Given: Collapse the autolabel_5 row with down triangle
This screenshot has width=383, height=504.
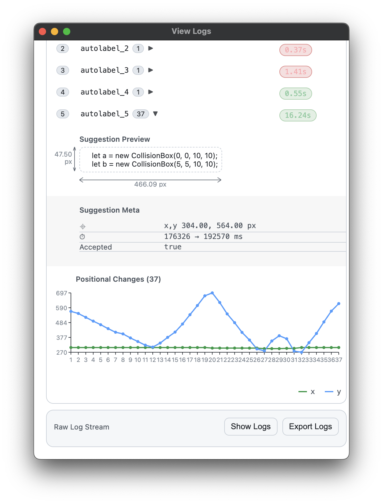Looking at the screenshot, I should click(x=155, y=114).
